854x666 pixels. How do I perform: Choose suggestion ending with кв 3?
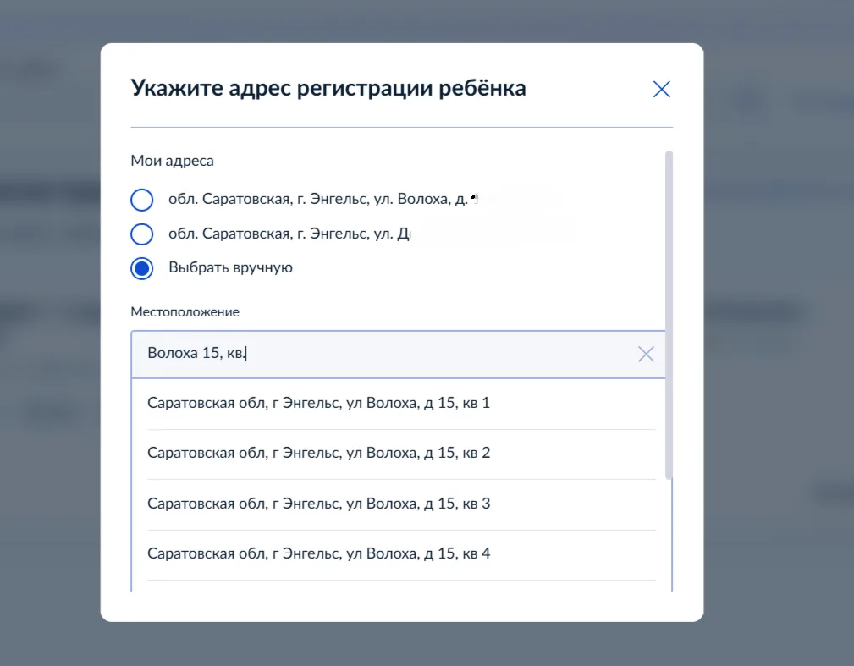pos(401,504)
